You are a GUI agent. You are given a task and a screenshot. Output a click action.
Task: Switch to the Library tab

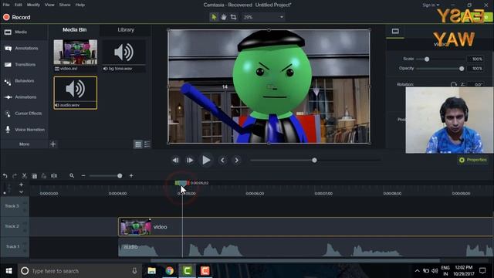[126, 29]
